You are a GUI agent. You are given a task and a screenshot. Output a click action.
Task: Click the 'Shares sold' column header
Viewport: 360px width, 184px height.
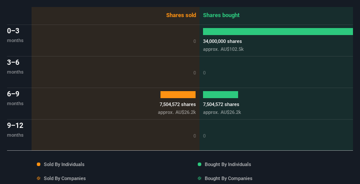pyautogui.click(x=181, y=15)
